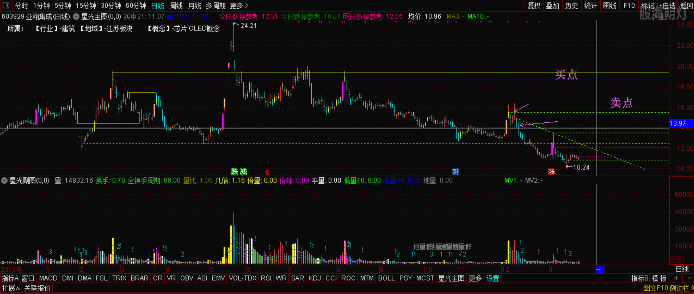Open the 叠加 overlay option

[553, 6]
